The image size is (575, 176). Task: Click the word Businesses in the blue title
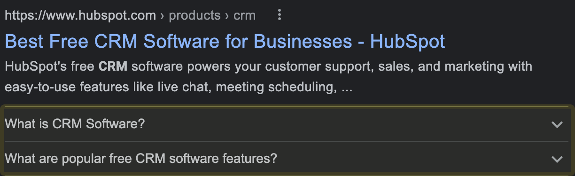coord(303,42)
